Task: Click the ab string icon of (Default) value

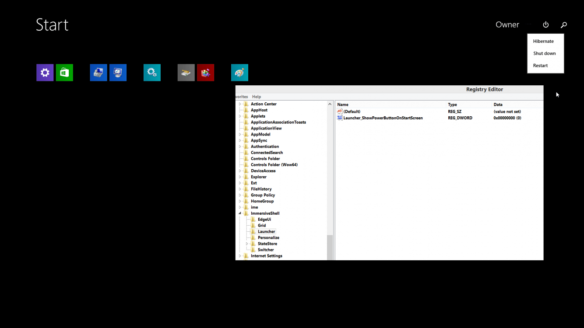Action: coord(340,112)
